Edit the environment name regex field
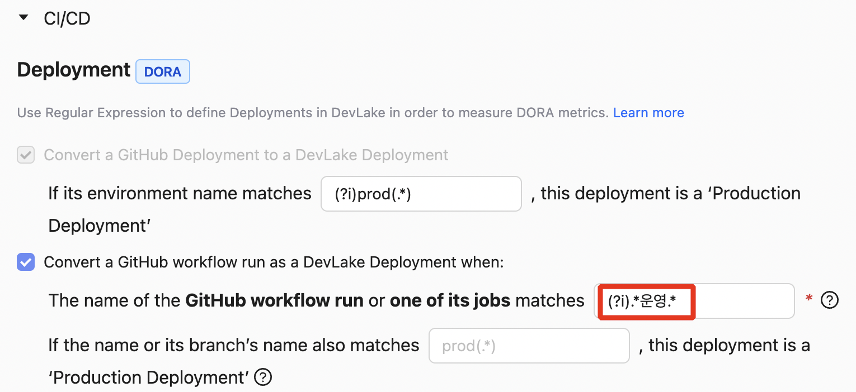 click(421, 194)
